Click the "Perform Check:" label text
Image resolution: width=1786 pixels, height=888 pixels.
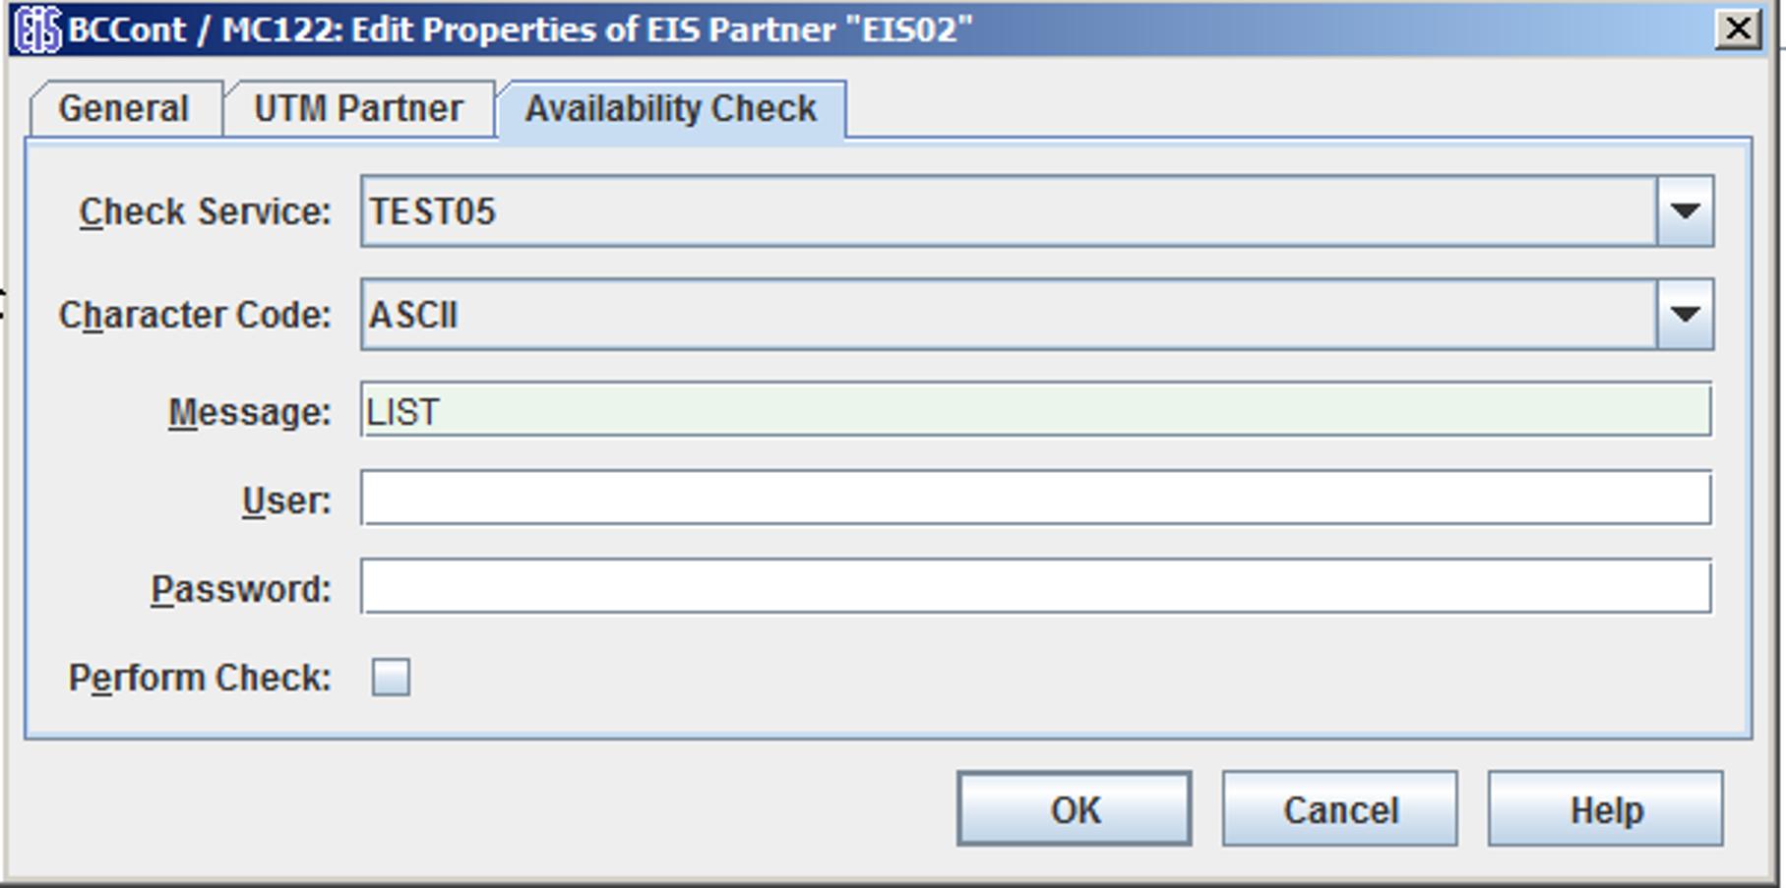(200, 678)
